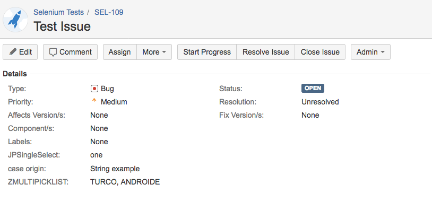Click the Assign button
The height and width of the screenshot is (202, 432).
click(x=120, y=52)
